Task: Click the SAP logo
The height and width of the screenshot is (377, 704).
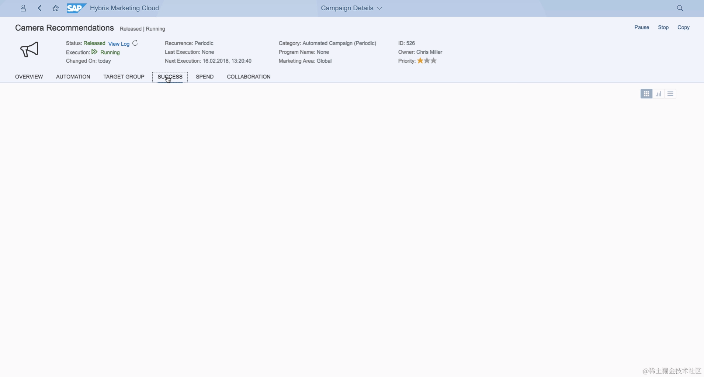Action: point(76,8)
